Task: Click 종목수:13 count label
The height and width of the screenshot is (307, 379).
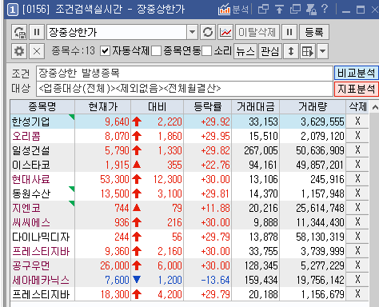Action: pos(74,50)
